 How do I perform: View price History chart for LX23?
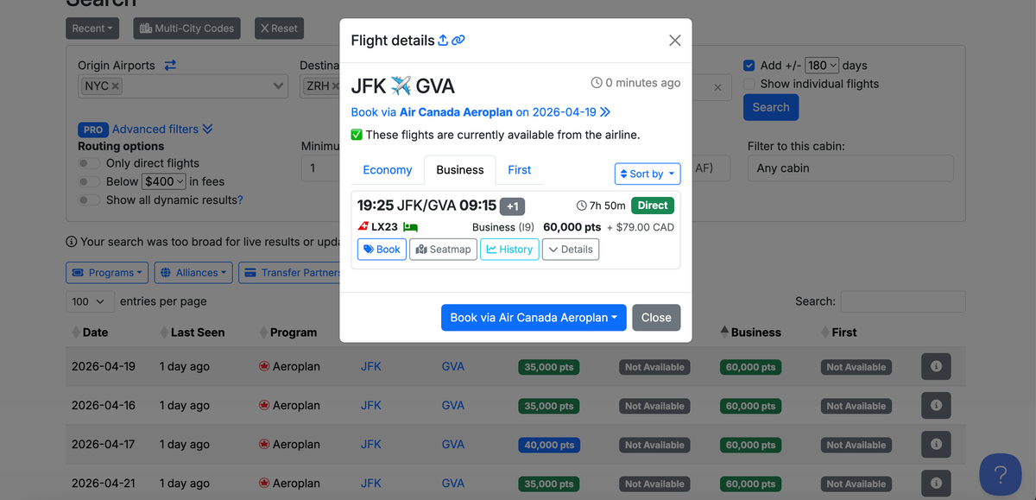[x=509, y=250]
